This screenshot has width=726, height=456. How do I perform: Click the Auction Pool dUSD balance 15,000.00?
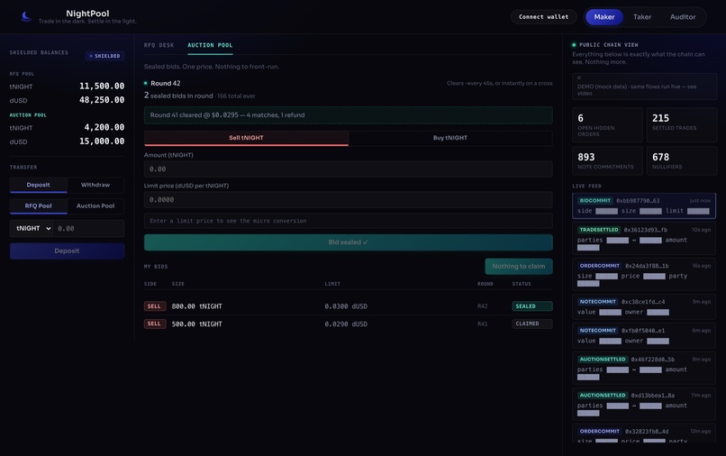102,141
